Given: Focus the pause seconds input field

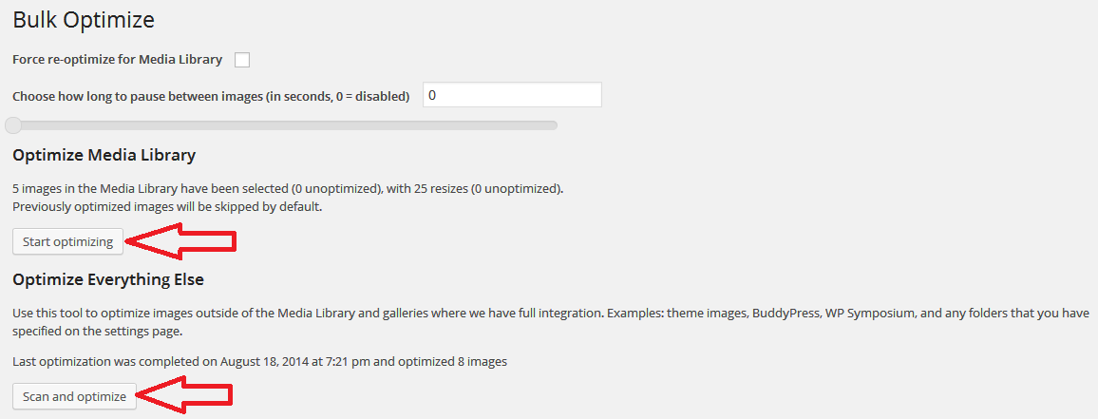Looking at the screenshot, I should click(x=512, y=95).
